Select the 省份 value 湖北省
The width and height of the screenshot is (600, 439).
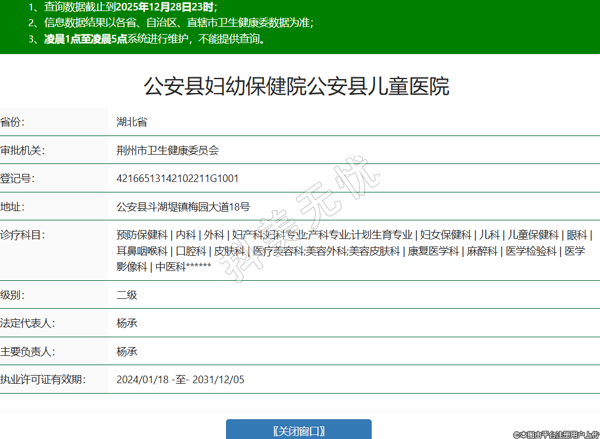click(132, 122)
